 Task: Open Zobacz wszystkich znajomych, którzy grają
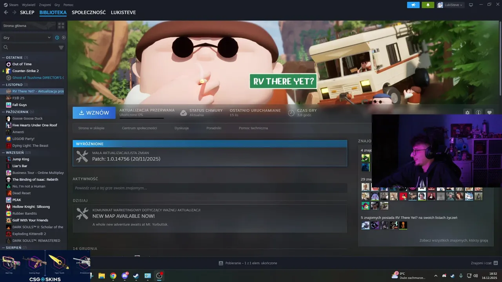[453, 240]
